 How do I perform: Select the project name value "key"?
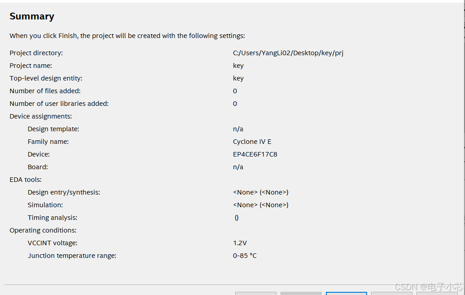[x=238, y=66]
